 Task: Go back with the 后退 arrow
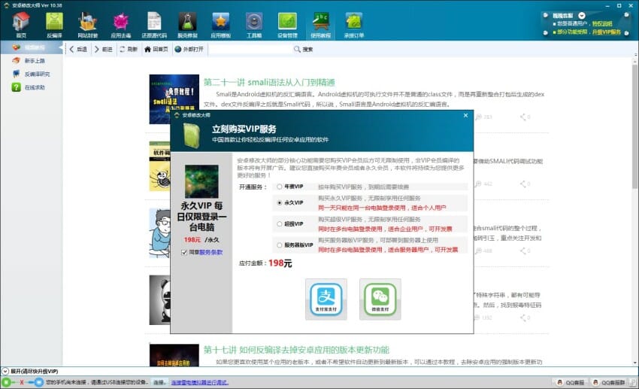coord(78,50)
